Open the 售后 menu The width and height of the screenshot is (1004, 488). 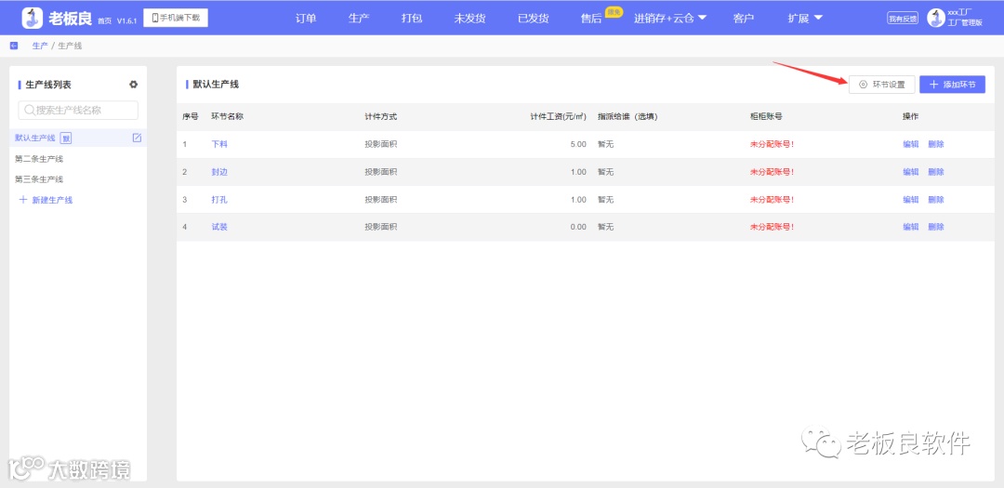coord(591,18)
